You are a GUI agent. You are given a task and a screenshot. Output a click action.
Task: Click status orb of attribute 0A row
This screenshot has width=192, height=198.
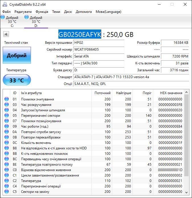click(7, 132)
